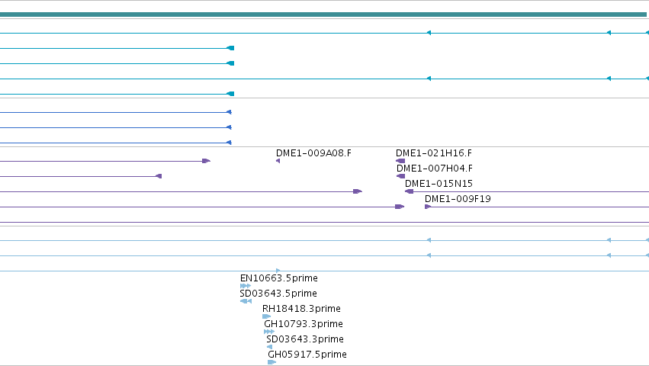The image size is (649, 366).
Task: Select the GH05917.5prime label
Action: 307,355
